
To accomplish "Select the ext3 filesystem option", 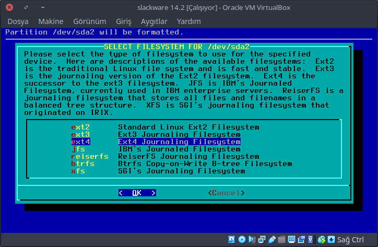I will (80, 134).
